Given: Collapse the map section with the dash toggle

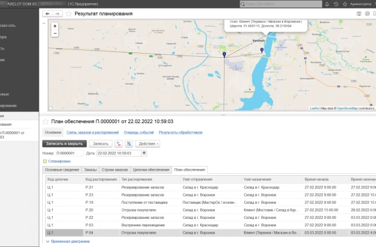Looking at the screenshot, I should tap(44, 23).
